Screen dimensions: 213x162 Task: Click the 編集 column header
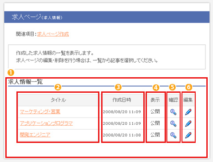[x=188, y=100]
